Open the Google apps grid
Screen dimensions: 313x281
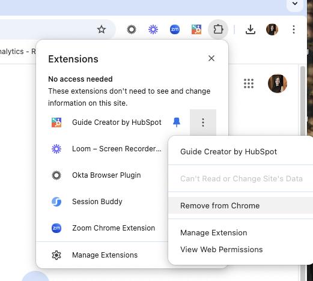(x=249, y=83)
